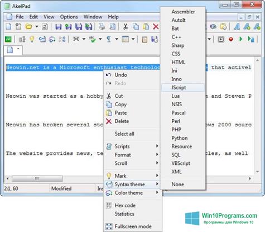Choose Select all from the context menu
The image size is (265, 232).
(x=133, y=134)
